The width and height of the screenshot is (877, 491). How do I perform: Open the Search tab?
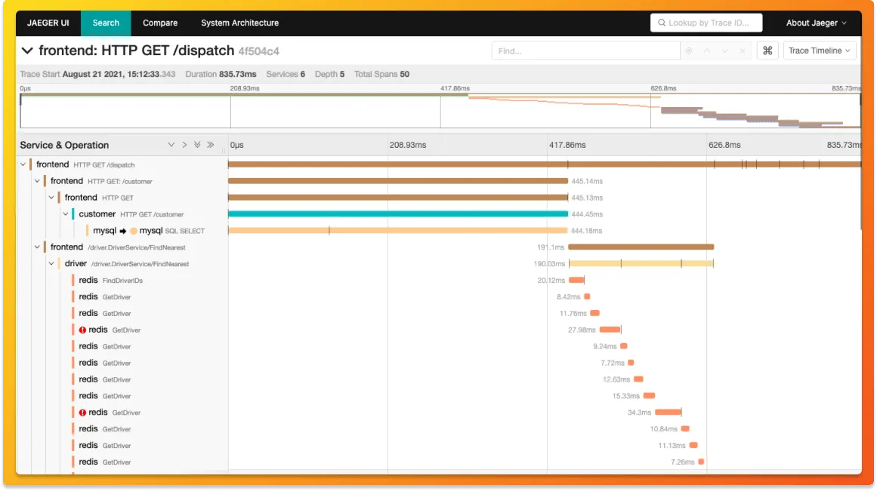coord(106,23)
